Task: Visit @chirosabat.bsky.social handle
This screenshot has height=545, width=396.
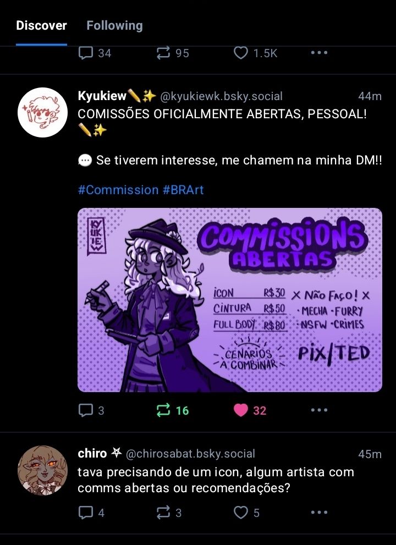Action: pos(190,454)
